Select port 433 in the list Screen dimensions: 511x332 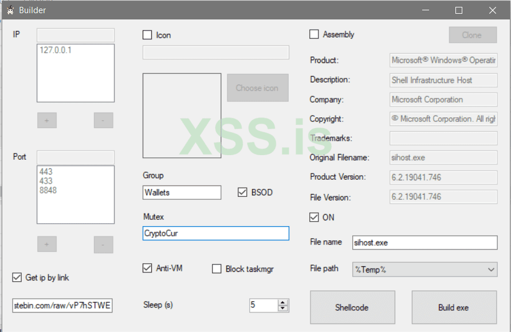(x=46, y=181)
